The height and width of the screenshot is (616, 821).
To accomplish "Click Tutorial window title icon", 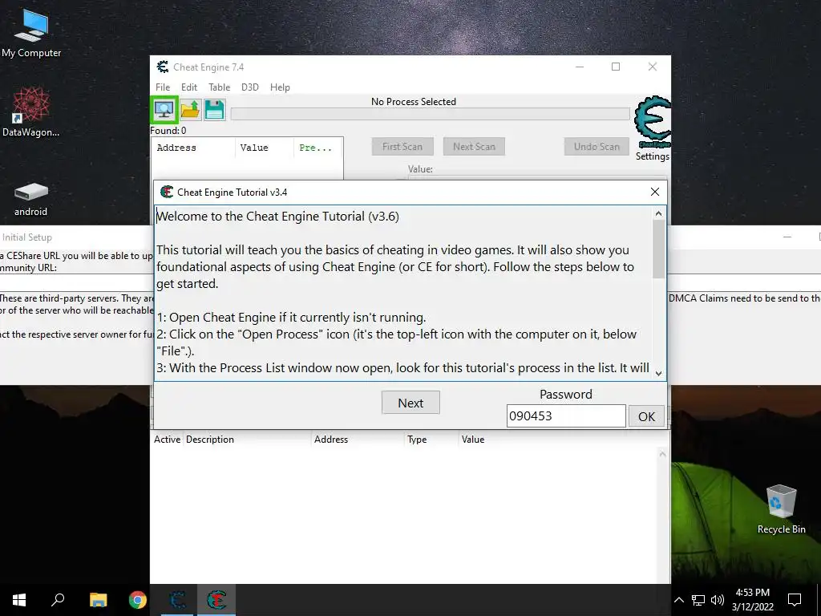I will [x=167, y=192].
